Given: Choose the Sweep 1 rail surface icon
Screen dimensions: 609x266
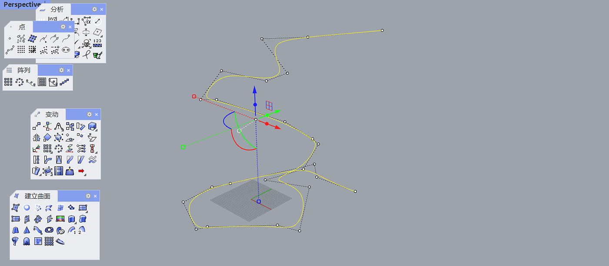Looking at the screenshot, I should pos(72,230).
